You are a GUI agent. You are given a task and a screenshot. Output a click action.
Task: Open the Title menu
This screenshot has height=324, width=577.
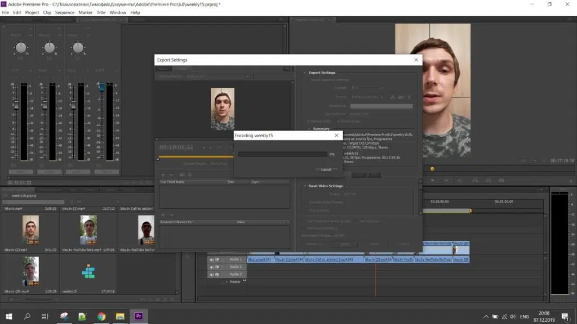[x=101, y=12]
